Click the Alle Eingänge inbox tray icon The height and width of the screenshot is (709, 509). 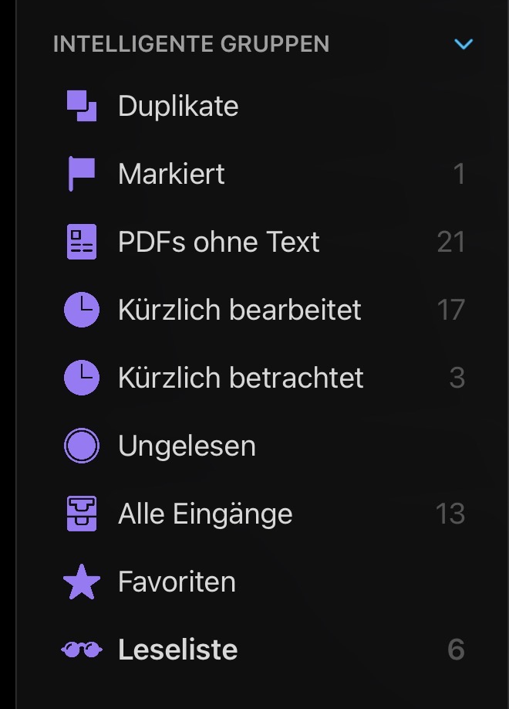click(81, 514)
